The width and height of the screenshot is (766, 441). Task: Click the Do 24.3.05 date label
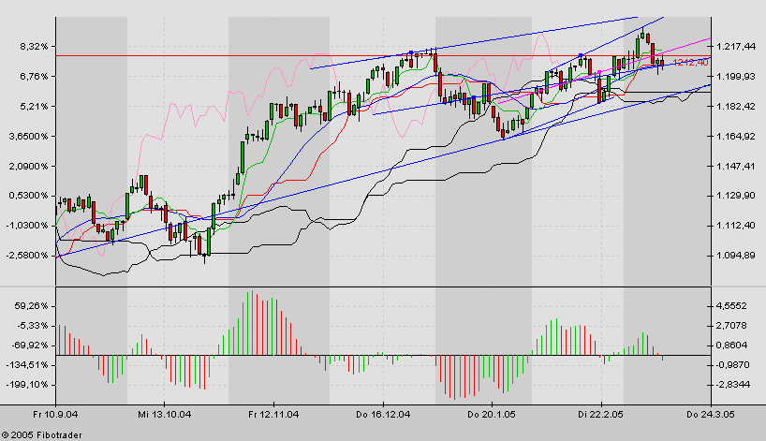point(705,413)
